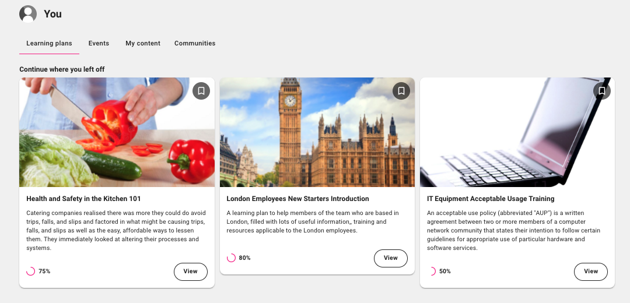Click the 80% progress ring icon
The image size is (630, 303).
231,258
